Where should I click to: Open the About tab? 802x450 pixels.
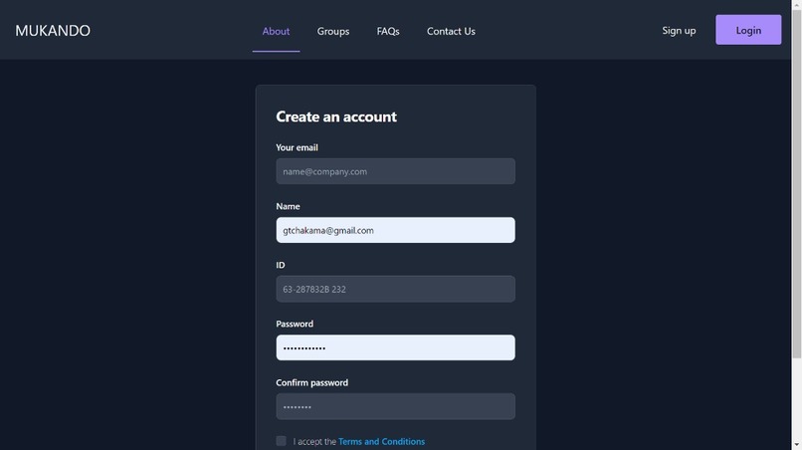click(x=276, y=31)
